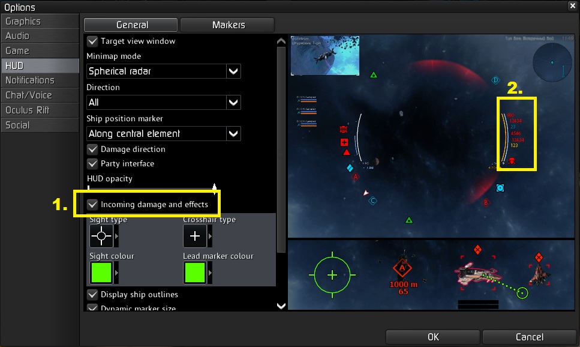Select the circular sight type icon
Viewport: 580px width, 347px height.
101,236
